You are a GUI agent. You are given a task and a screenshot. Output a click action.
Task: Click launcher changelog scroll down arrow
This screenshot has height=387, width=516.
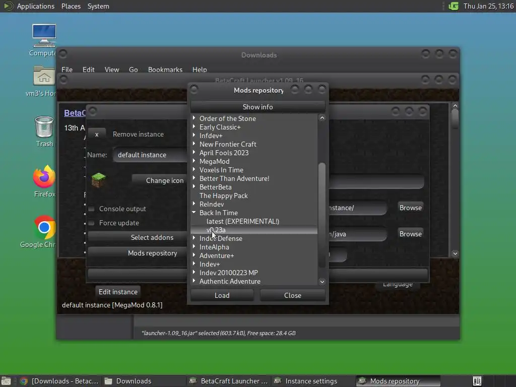pyautogui.click(x=455, y=253)
